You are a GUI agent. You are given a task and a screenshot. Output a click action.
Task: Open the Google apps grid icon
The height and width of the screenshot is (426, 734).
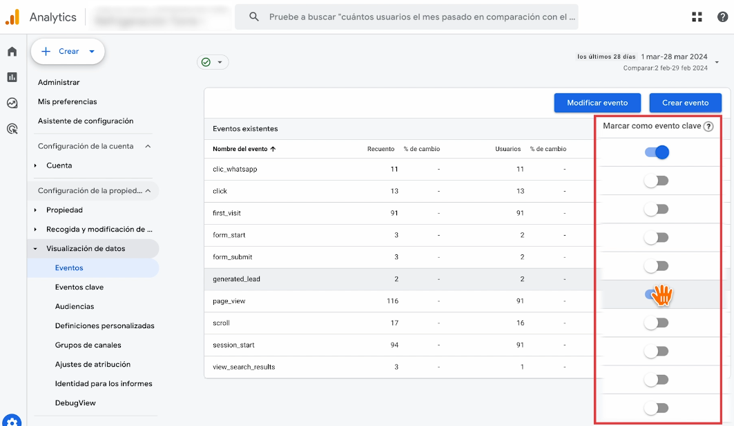[697, 17]
